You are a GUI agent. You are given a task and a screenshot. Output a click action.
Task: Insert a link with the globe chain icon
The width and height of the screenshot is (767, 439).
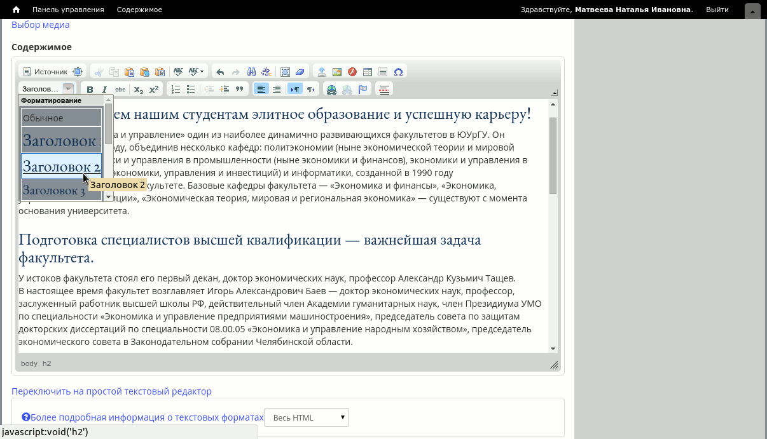(331, 90)
